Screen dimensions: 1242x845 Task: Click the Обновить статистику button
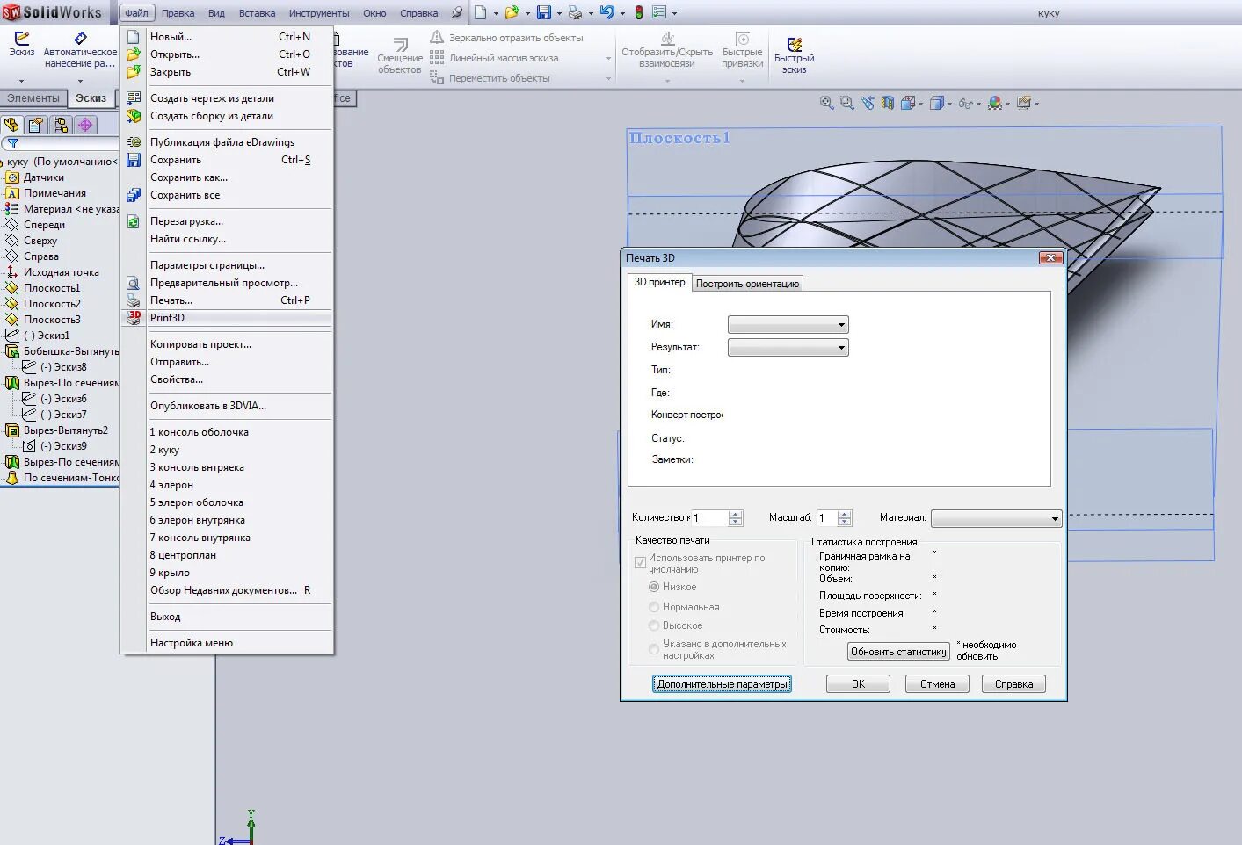[x=898, y=652]
